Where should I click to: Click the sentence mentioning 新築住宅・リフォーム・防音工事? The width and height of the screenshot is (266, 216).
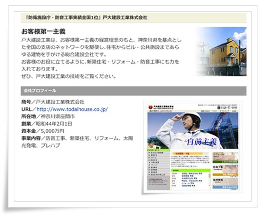(x=100, y=65)
